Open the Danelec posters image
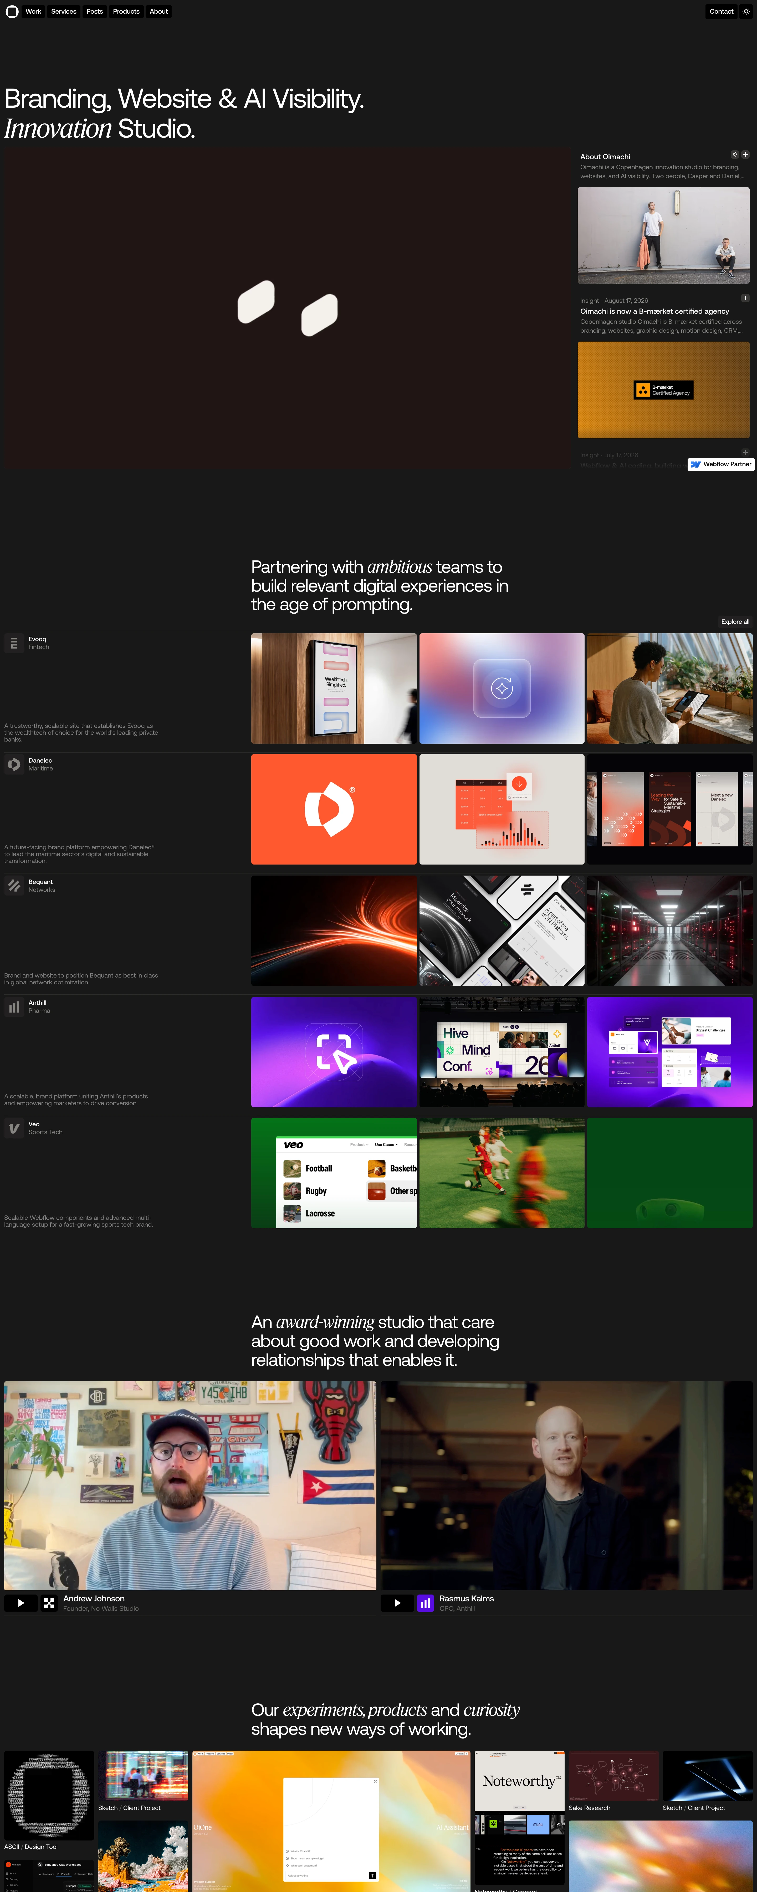Screen dimensions: 757x1892 click(669, 809)
